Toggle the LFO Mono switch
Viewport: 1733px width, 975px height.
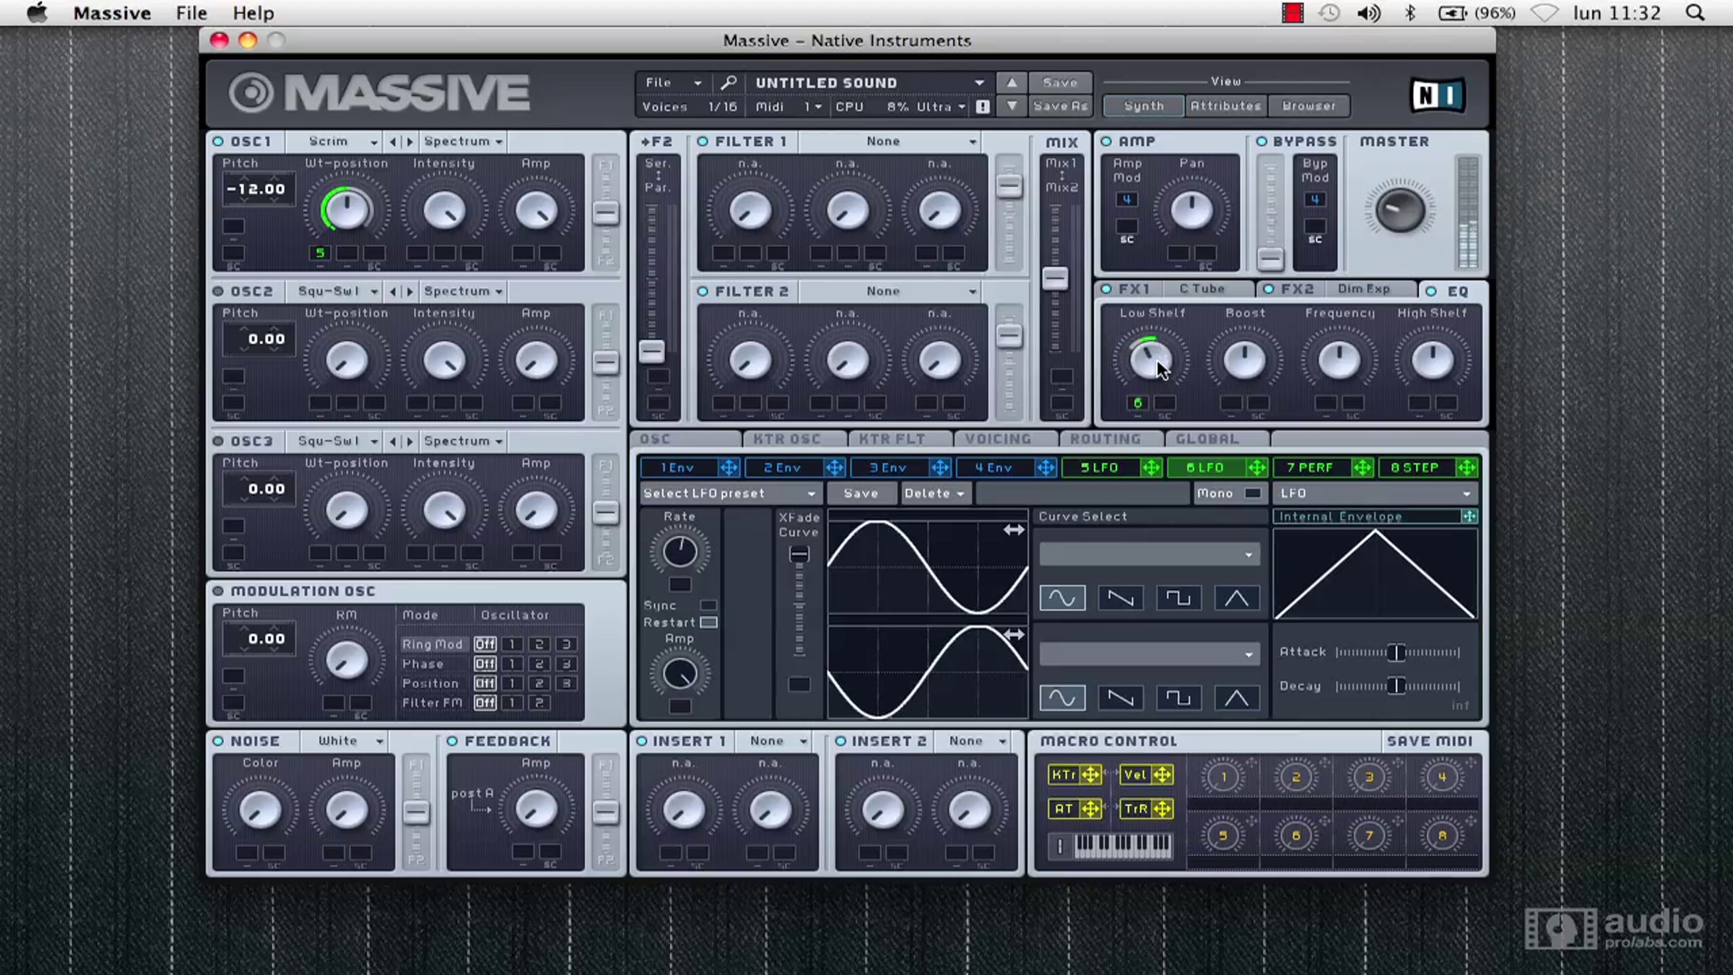coord(1253,493)
